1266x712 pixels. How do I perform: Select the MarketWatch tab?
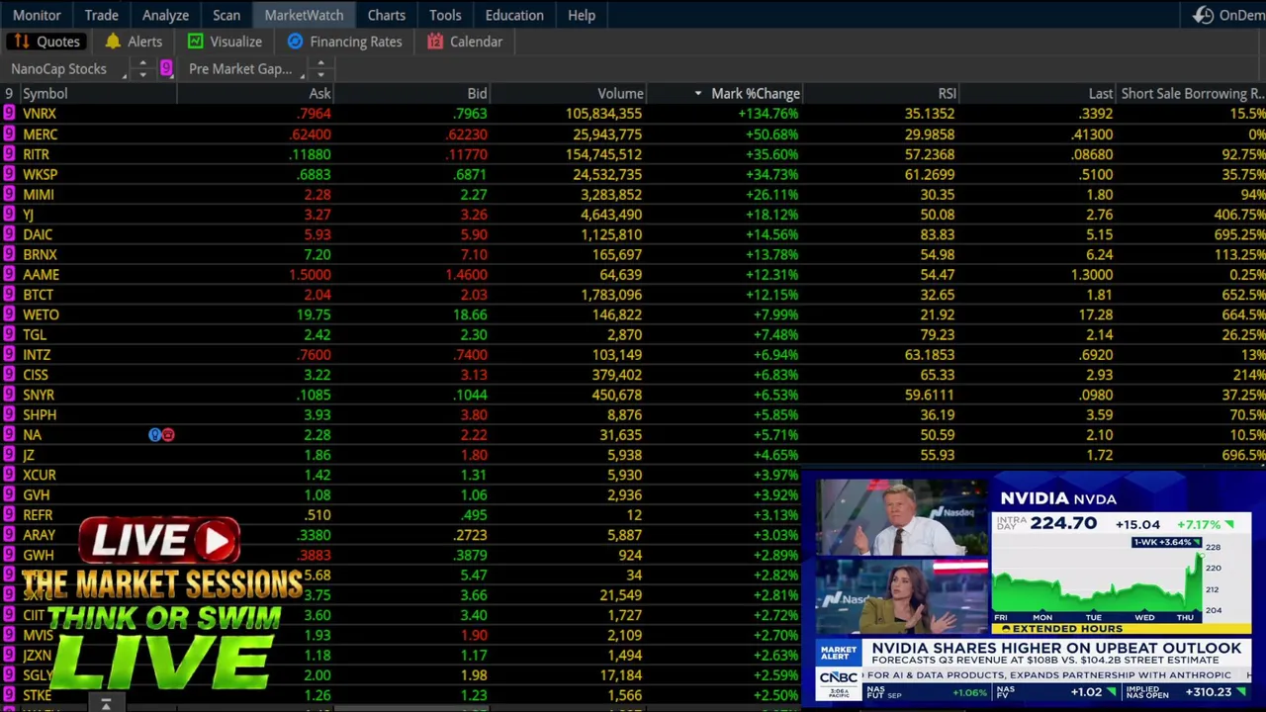coord(304,15)
